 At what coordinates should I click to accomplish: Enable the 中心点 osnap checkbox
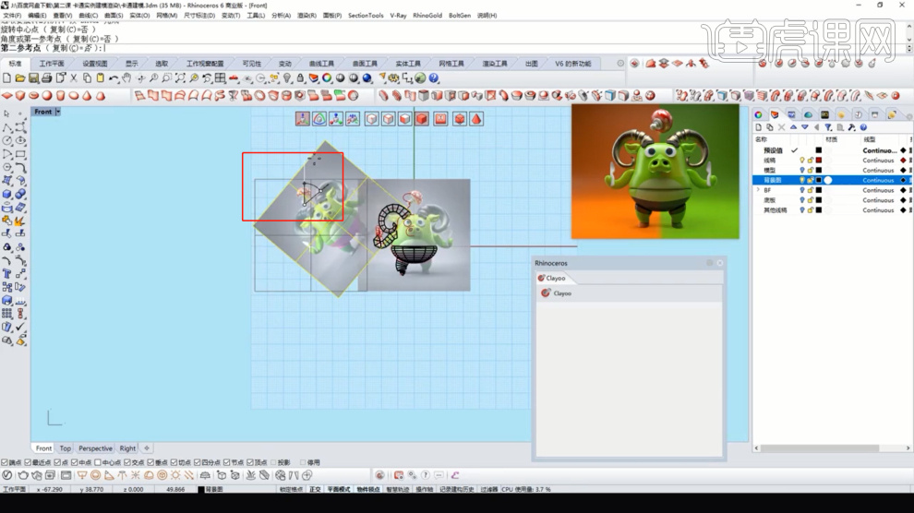coord(97,462)
